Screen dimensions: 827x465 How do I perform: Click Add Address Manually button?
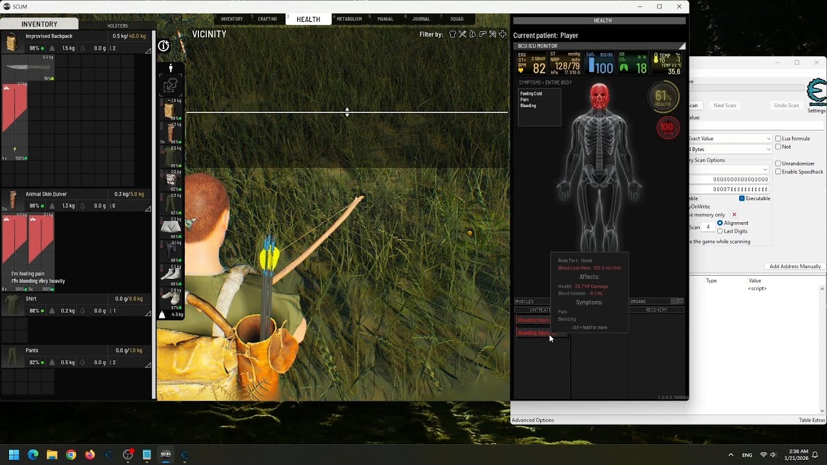[795, 266]
